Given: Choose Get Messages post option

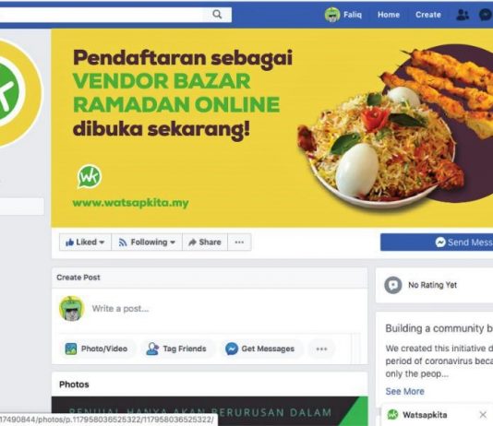Looking at the screenshot, I should click(x=260, y=349).
